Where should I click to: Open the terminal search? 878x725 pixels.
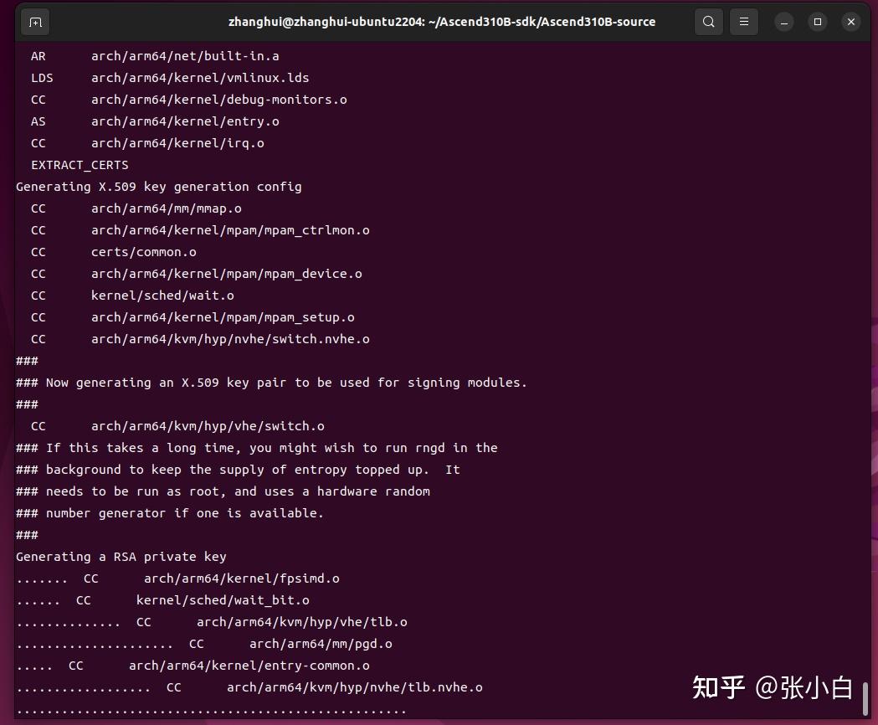click(708, 22)
